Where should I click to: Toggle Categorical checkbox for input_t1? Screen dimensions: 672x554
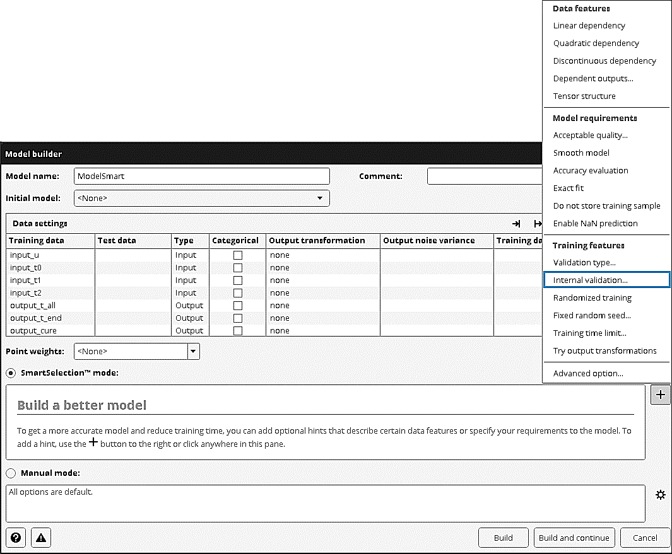(238, 280)
